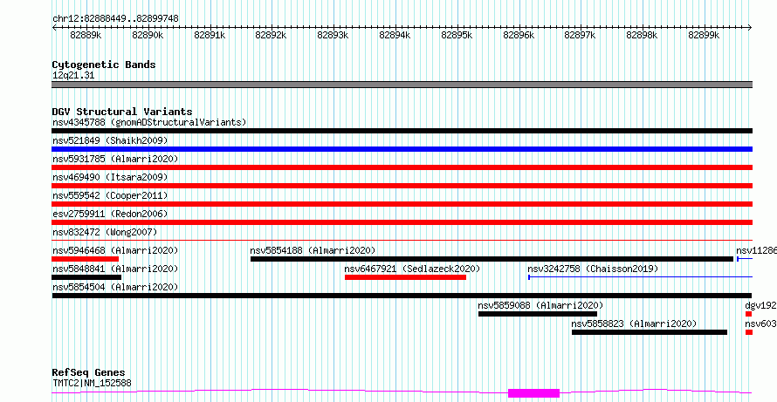Screen dimensions: 777x402
Task: Click the short red nsv5946468 bar
Action: click(x=86, y=259)
